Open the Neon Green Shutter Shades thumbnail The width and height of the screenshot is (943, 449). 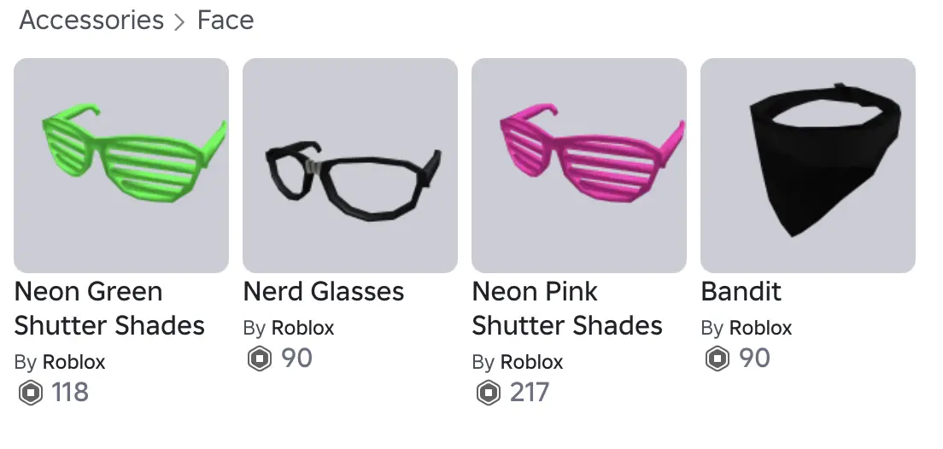(121, 166)
